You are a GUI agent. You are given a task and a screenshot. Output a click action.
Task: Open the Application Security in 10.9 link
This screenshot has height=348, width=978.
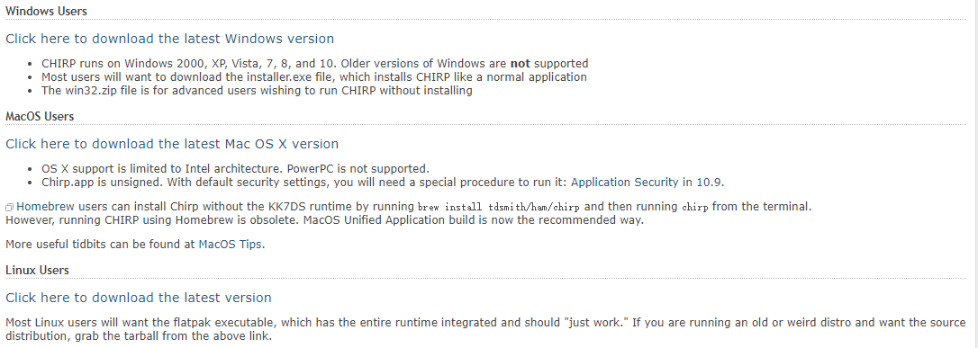pos(647,183)
